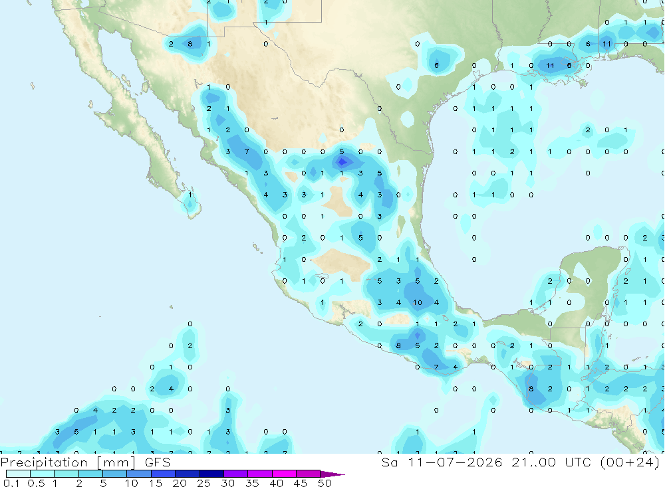This screenshot has width=665, height=487.
Task: Click the '[mm]' unit label
Action: pos(116,462)
